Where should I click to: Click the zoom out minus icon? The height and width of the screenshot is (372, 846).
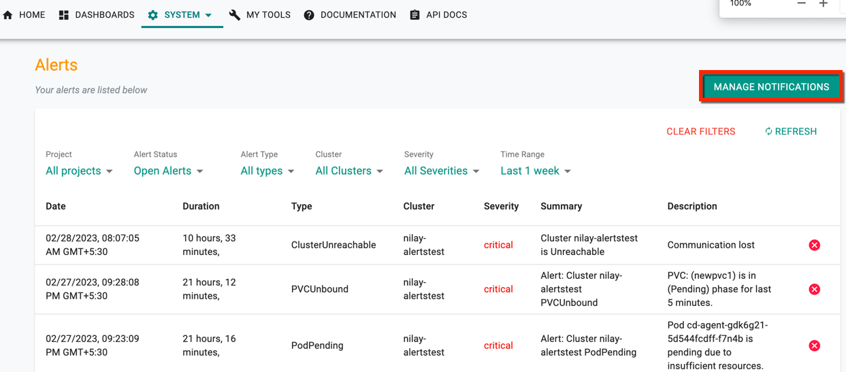coord(802,4)
